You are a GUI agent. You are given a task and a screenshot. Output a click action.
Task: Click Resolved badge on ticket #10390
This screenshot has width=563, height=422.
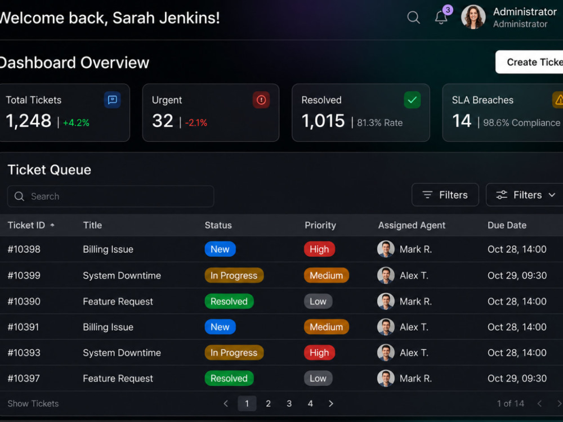click(229, 302)
